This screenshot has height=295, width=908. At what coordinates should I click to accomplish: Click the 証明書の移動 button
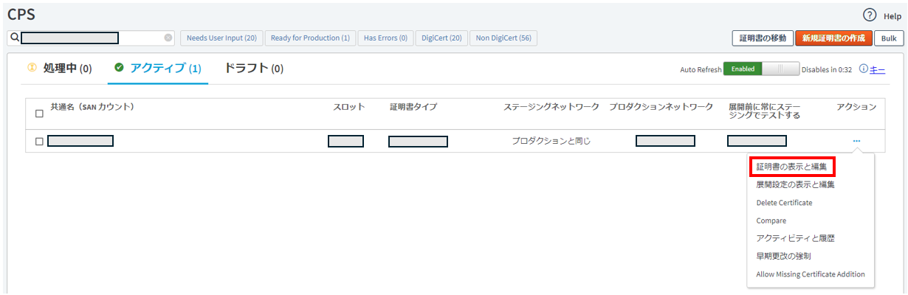tap(763, 38)
